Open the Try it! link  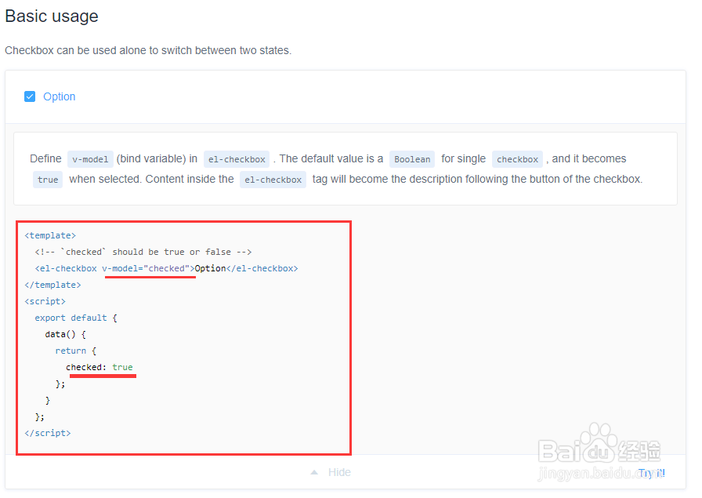651,474
